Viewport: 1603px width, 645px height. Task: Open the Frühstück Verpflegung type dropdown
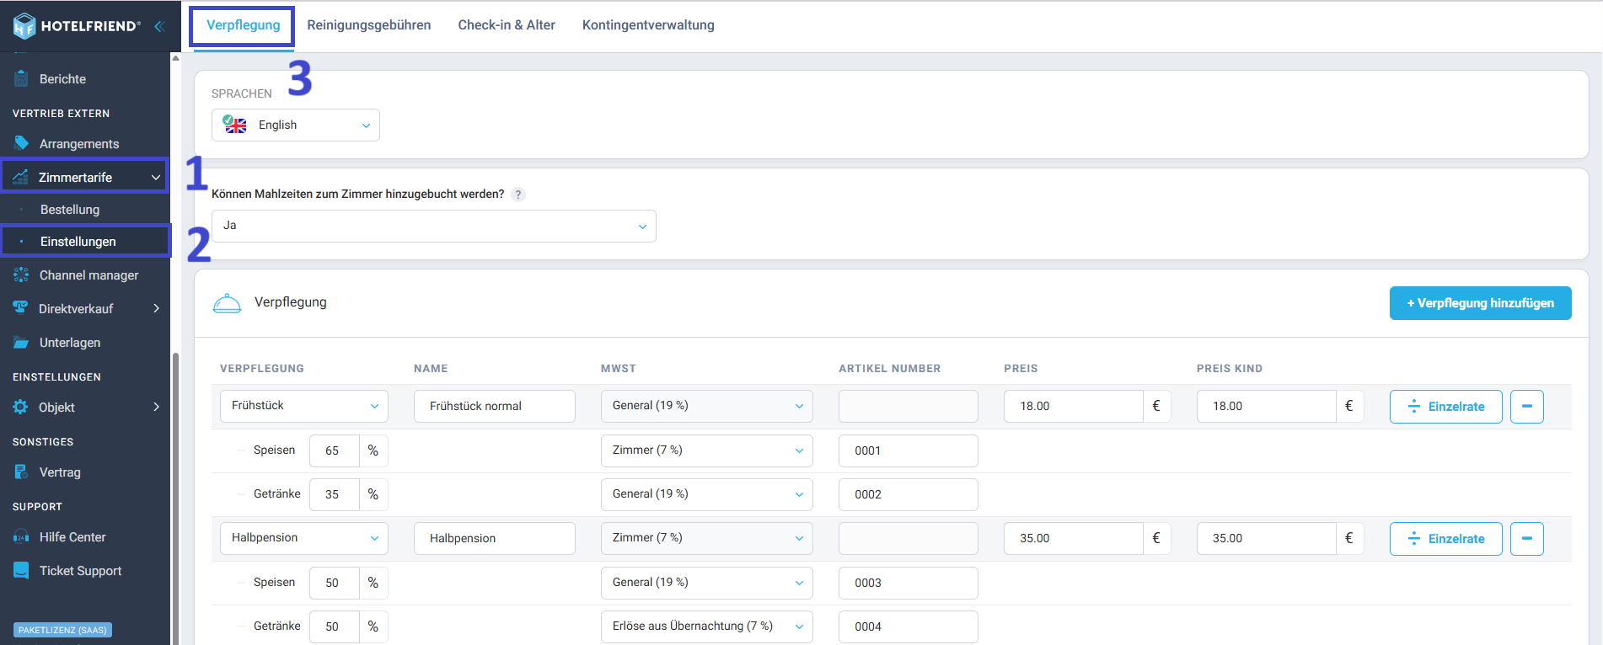point(303,406)
